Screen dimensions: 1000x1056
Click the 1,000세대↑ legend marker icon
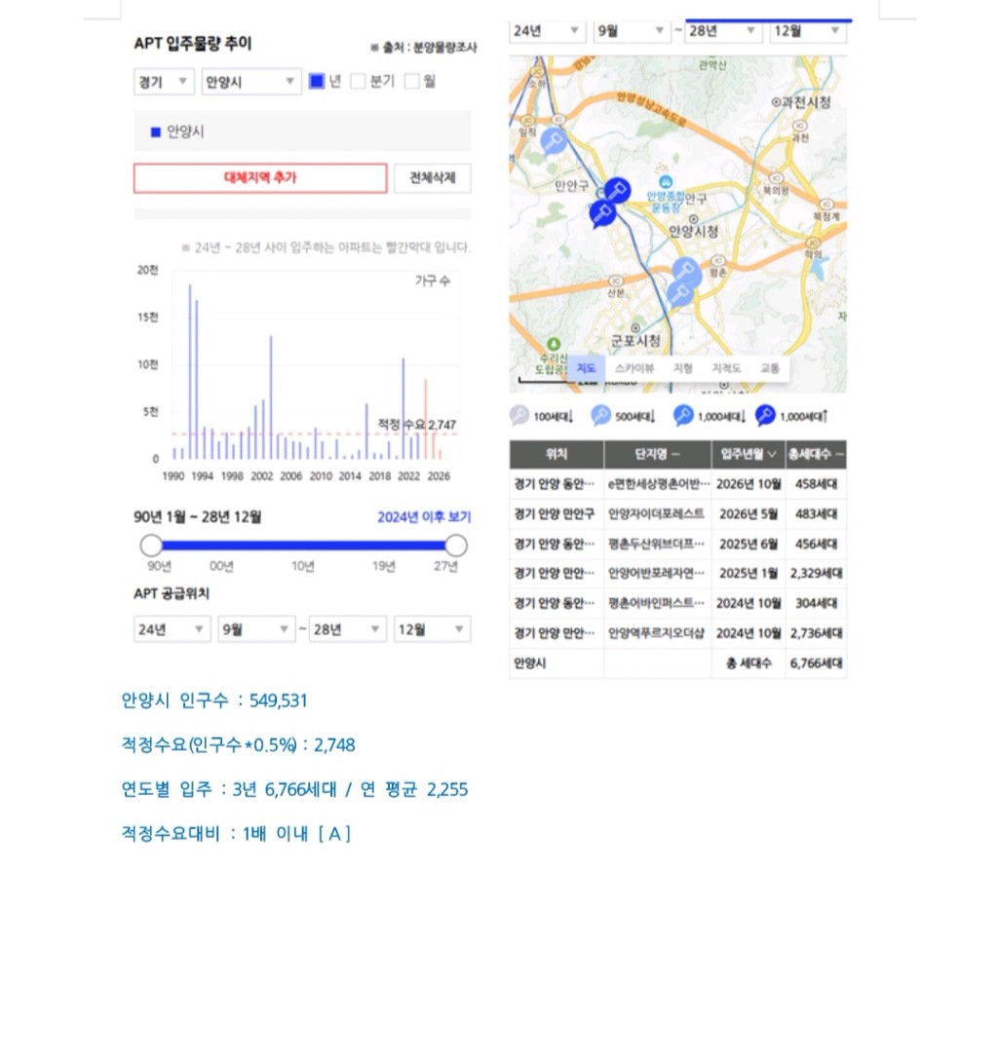(x=765, y=415)
